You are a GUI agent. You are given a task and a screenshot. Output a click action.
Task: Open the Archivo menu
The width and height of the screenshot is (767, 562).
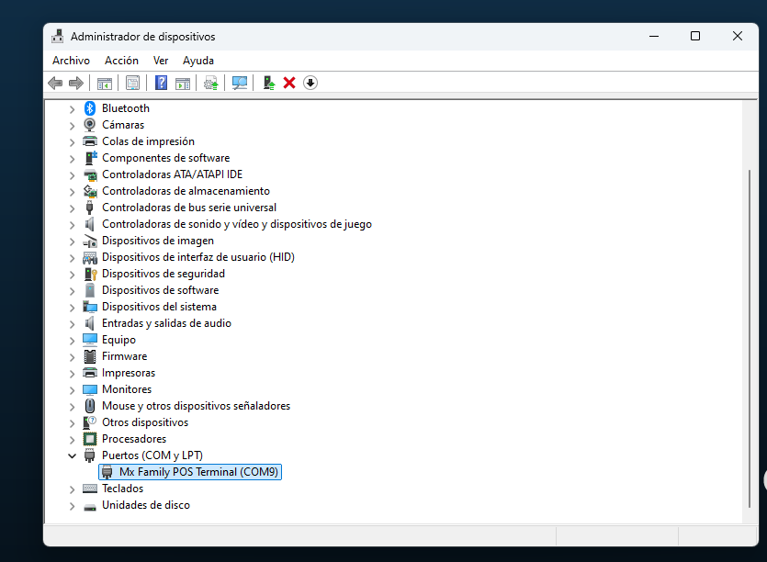(71, 61)
